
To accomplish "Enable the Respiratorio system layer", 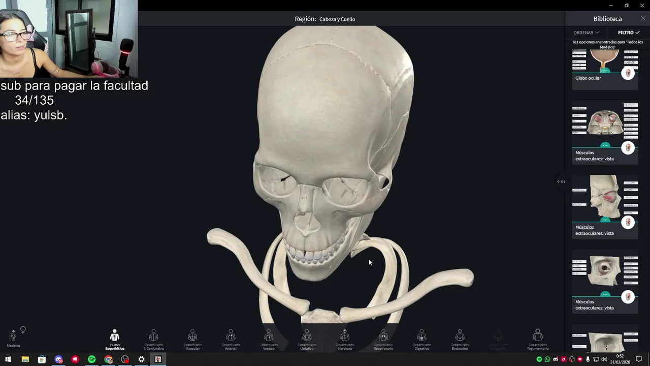I will [383, 340].
